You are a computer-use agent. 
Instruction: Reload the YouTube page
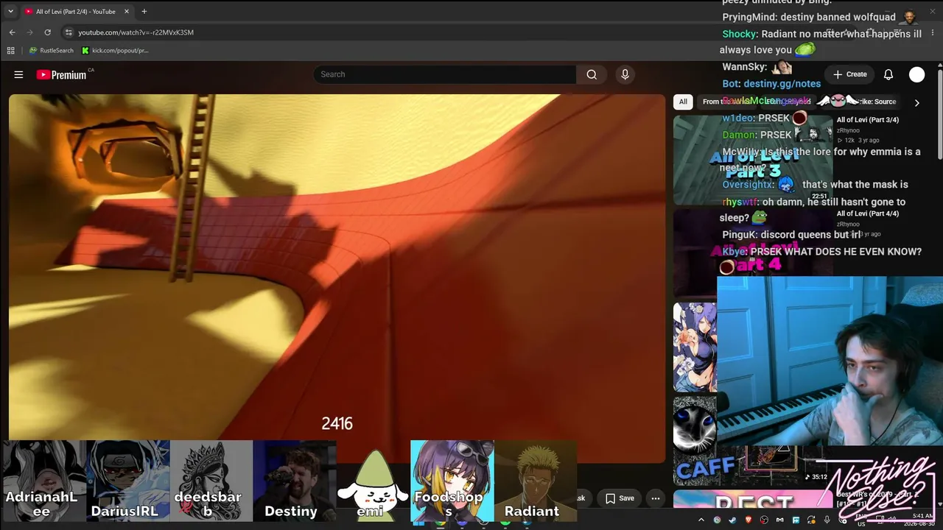pyautogui.click(x=47, y=32)
